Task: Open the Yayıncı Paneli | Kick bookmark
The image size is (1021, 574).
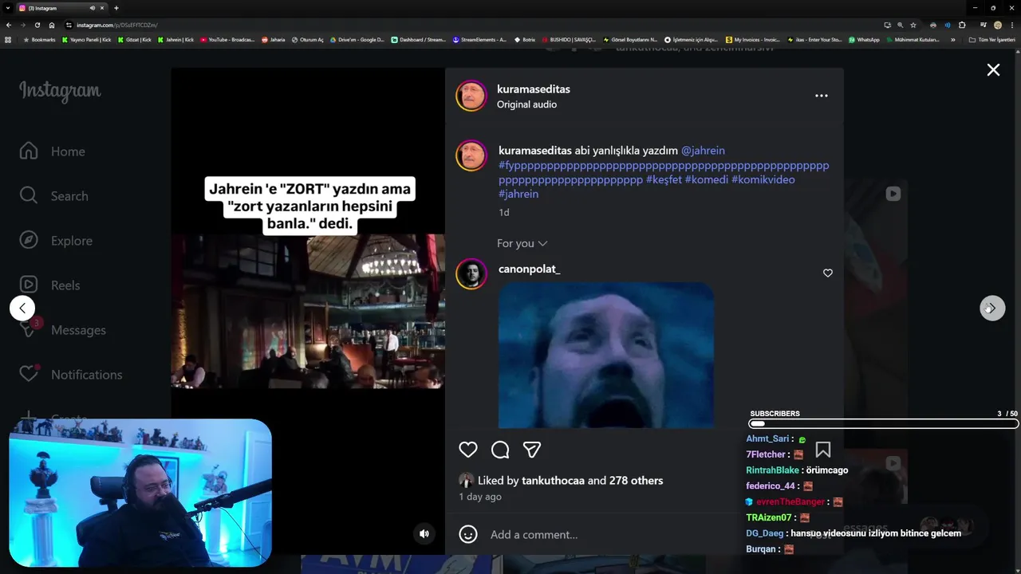Action: click(87, 40)
